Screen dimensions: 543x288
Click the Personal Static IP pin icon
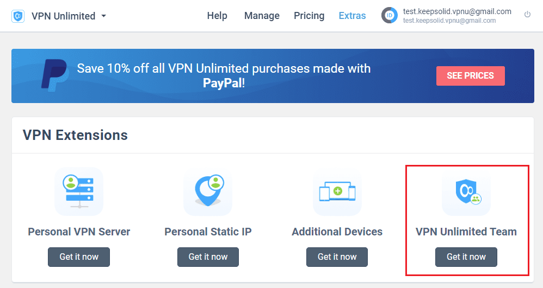pyautogui.click(x=208, y=191)
